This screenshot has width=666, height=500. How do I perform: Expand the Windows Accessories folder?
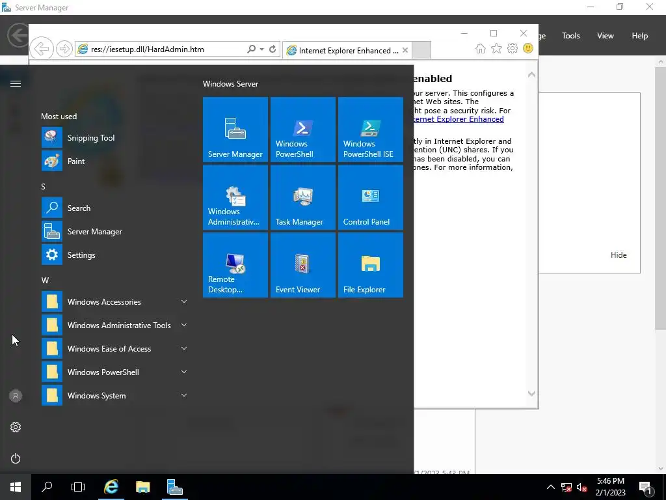coord(184,301)
